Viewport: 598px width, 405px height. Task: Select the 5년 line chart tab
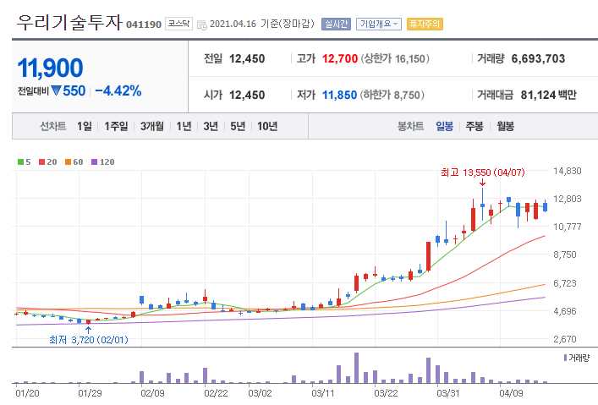click(x=238, y=126)
